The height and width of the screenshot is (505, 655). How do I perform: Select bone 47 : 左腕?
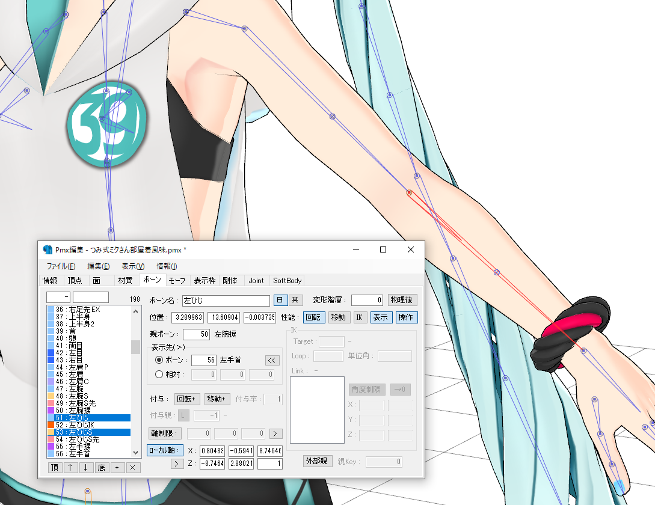(x=88, y=389)
